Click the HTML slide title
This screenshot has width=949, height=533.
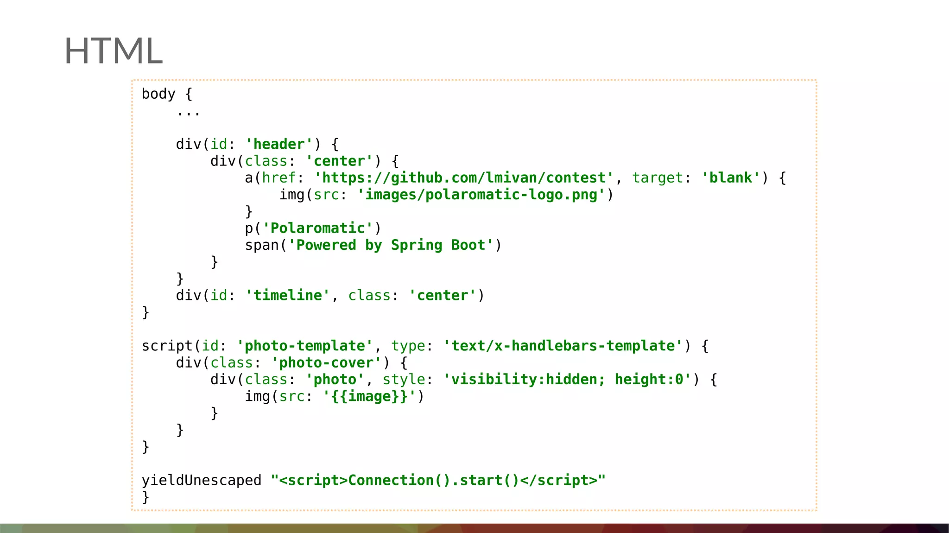[x=114, y=51]
